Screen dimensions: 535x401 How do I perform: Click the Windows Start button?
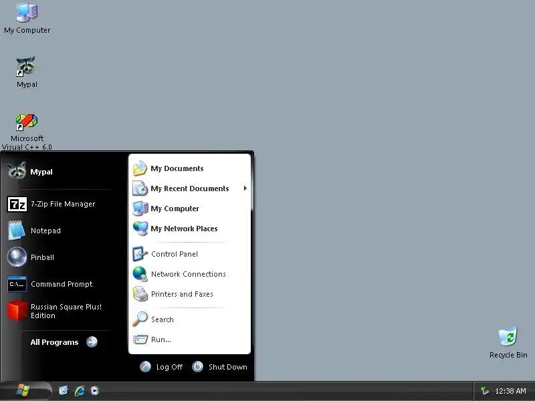point(25,391)
